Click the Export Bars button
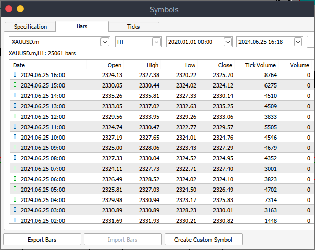This screenshot has width=315, height=250. (x=42, y=240)
